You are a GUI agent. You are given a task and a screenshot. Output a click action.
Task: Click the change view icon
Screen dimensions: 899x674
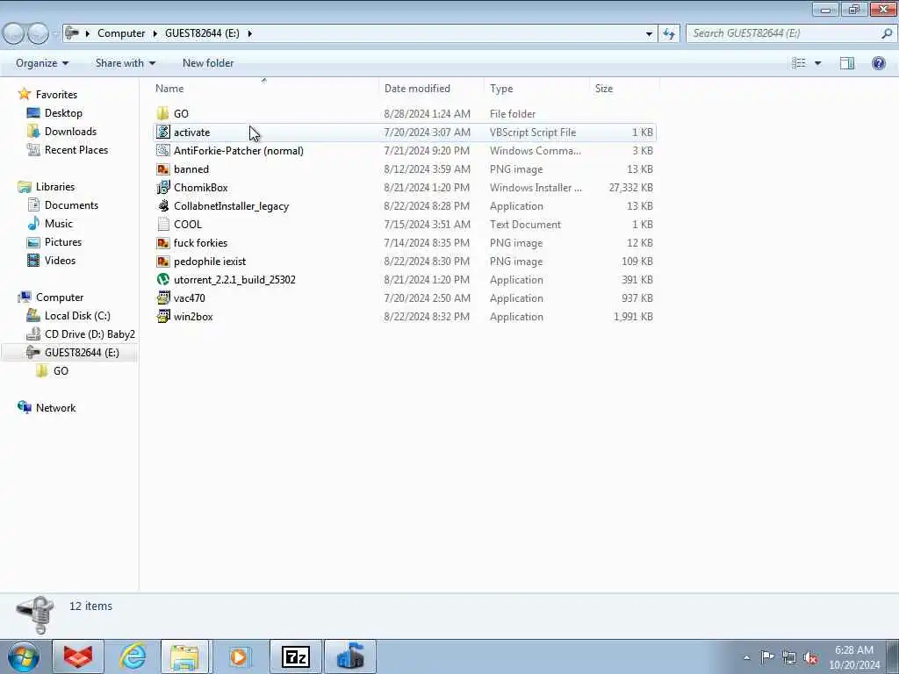tap(799, 63)
